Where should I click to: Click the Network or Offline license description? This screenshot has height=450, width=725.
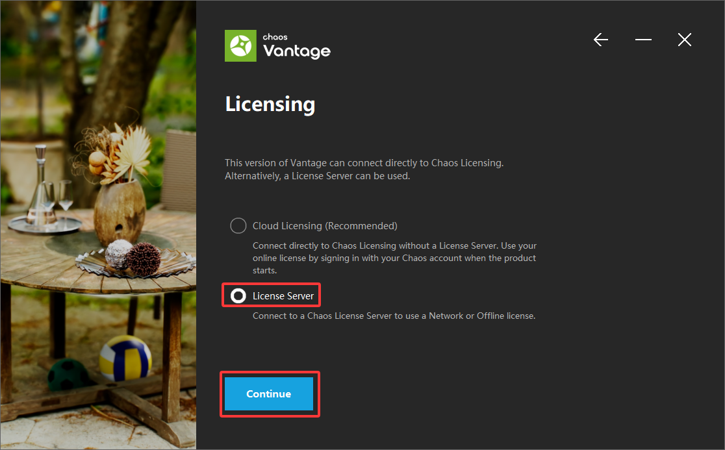click(x=394, y=316)
